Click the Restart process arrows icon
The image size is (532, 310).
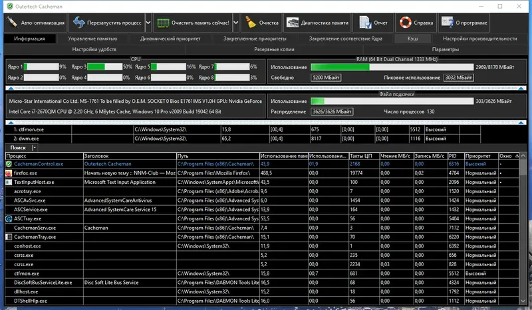pos(78,23)
